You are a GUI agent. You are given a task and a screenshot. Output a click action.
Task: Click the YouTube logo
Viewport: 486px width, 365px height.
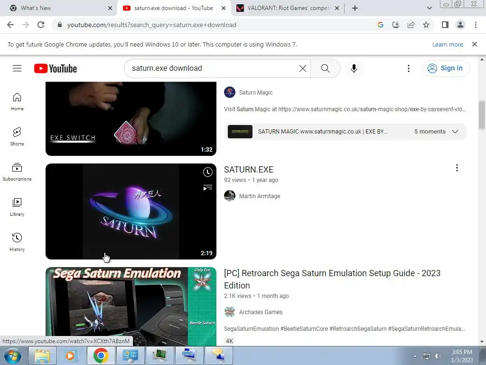point(56,68)
